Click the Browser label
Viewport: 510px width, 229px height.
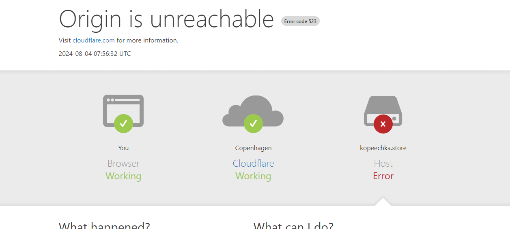click(123, 163)
